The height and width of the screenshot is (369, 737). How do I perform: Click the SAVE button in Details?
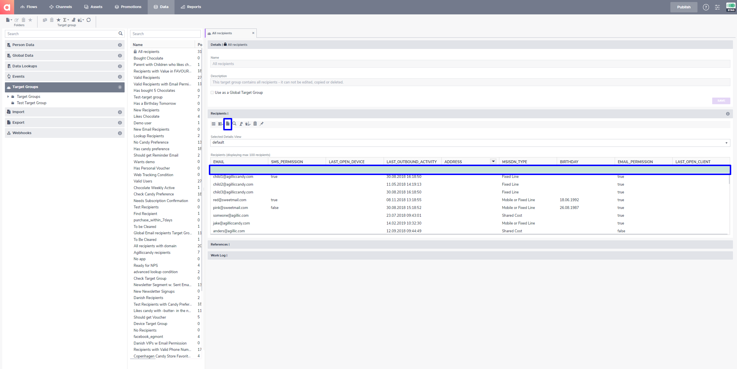[721, 101]
